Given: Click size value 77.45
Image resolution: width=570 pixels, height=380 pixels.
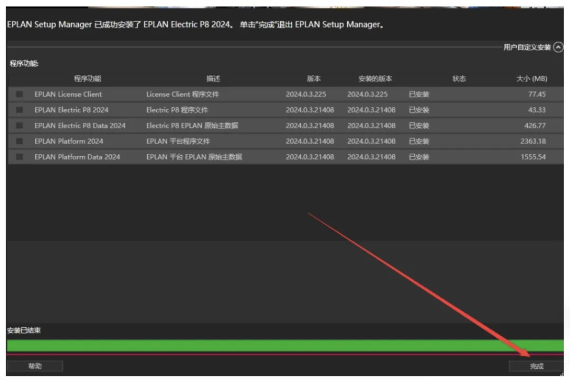Looking at the screenshot, I should point(537,94).
